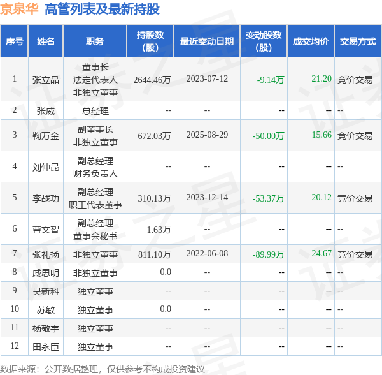Screen dimensions: 382x375
Task: Click the name 刘仲昆
Action: pos(46,166)
